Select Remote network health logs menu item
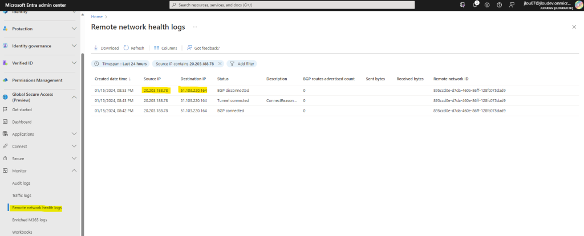 pos(37,207)
